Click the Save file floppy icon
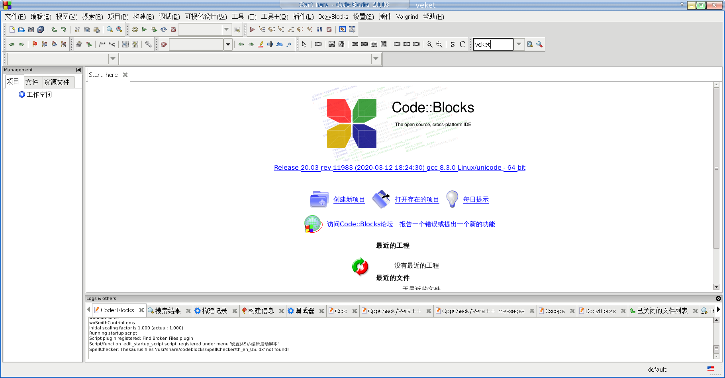 click(31, 29)
